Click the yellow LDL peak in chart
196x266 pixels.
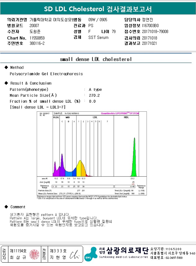[x=79, y=169]
